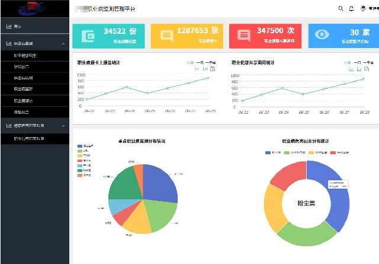
Task: Switch left line chart to bar chart view
Action: (x=204, y=69)
